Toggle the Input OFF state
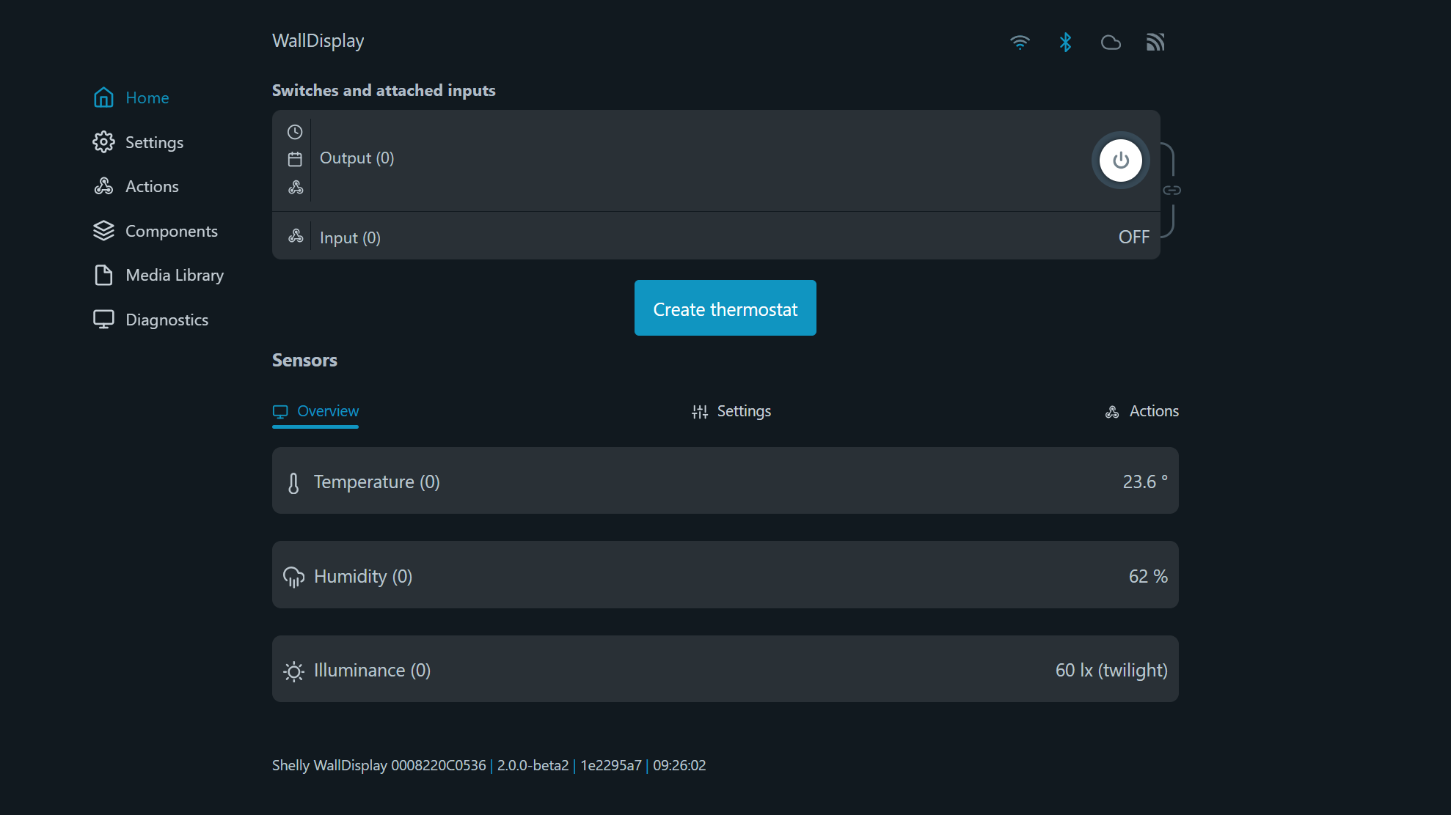Screen dimensions: 1451x815 point(1133,236)
